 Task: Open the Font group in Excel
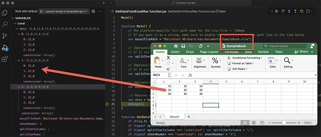point(184,62)
